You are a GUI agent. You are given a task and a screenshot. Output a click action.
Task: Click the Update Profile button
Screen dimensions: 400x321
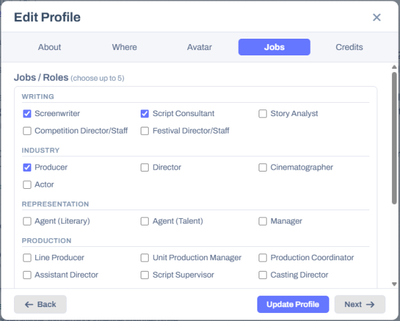point(293,304)
